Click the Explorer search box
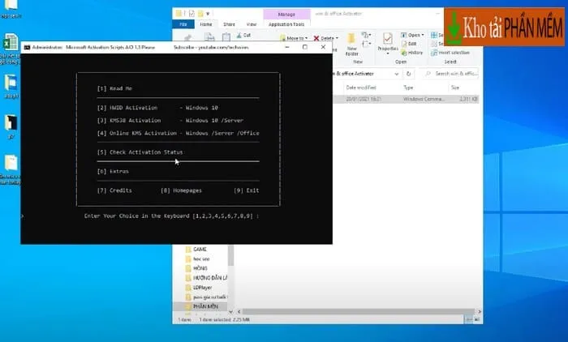This screenshot has width=568, height=342. coord(451,74)
